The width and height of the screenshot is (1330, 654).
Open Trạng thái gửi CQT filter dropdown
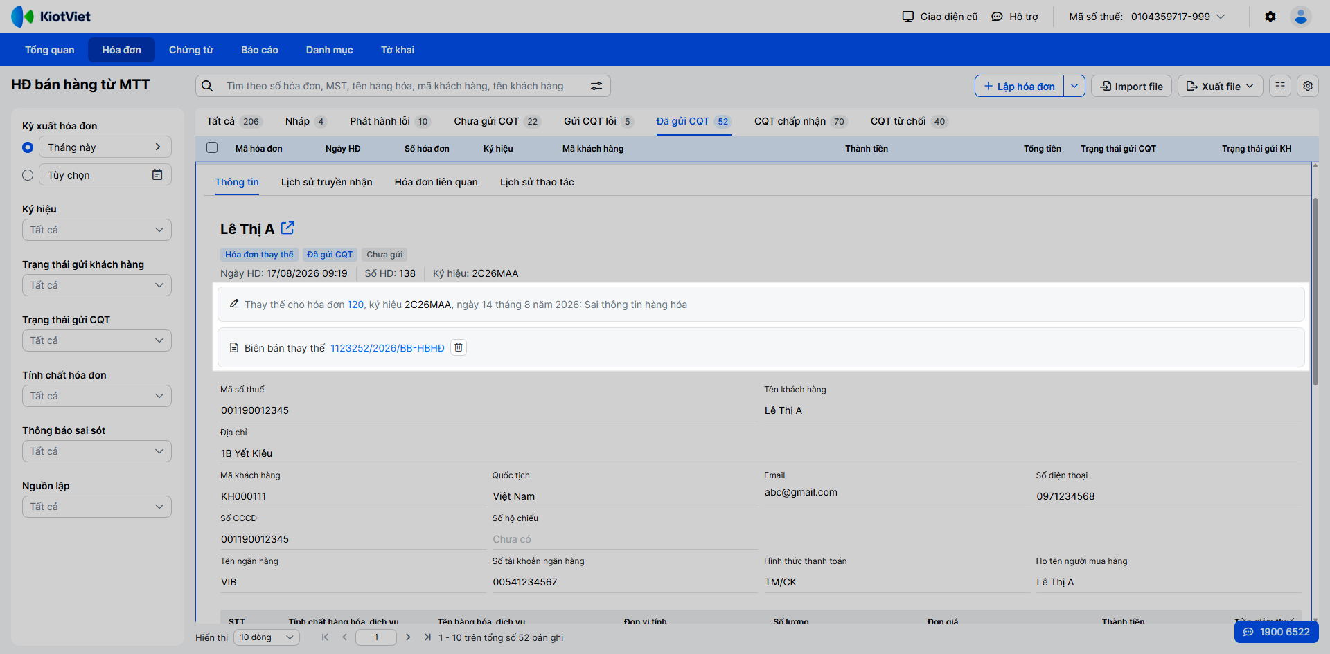tap(97, 340)
